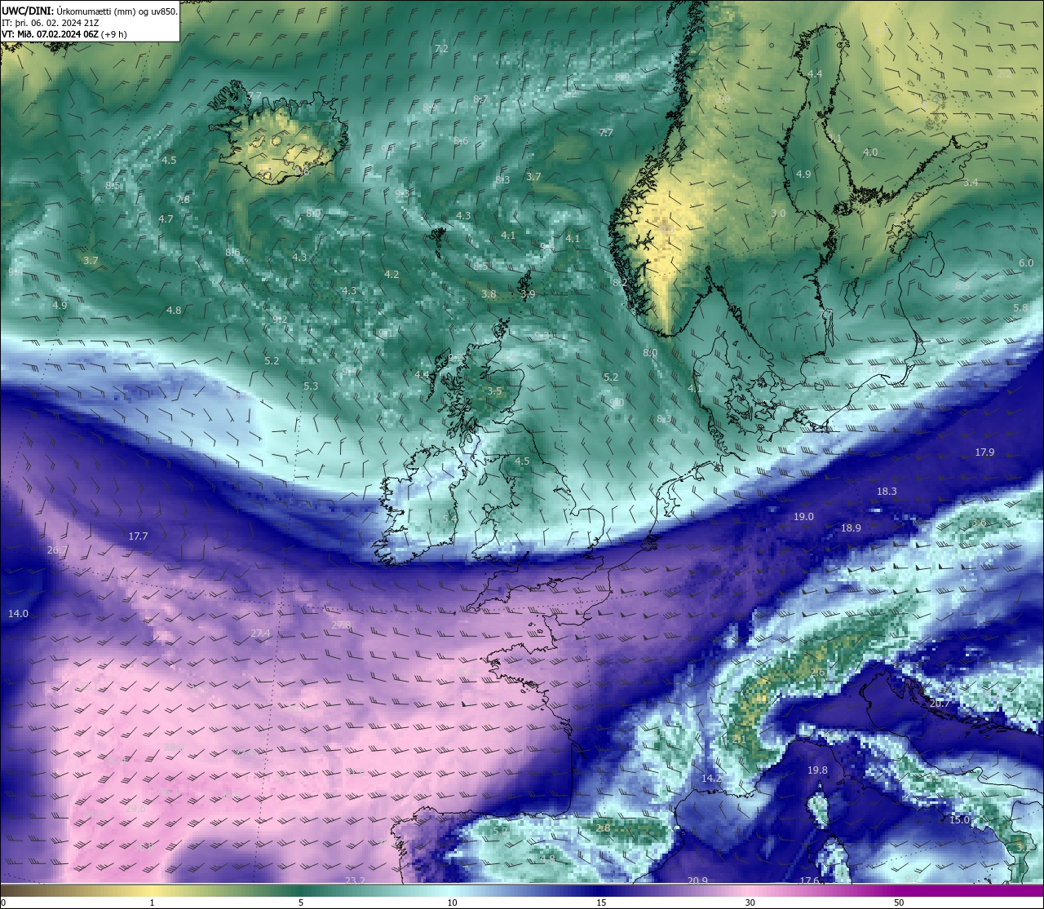Click the map value "7.8"

[183, 200]
